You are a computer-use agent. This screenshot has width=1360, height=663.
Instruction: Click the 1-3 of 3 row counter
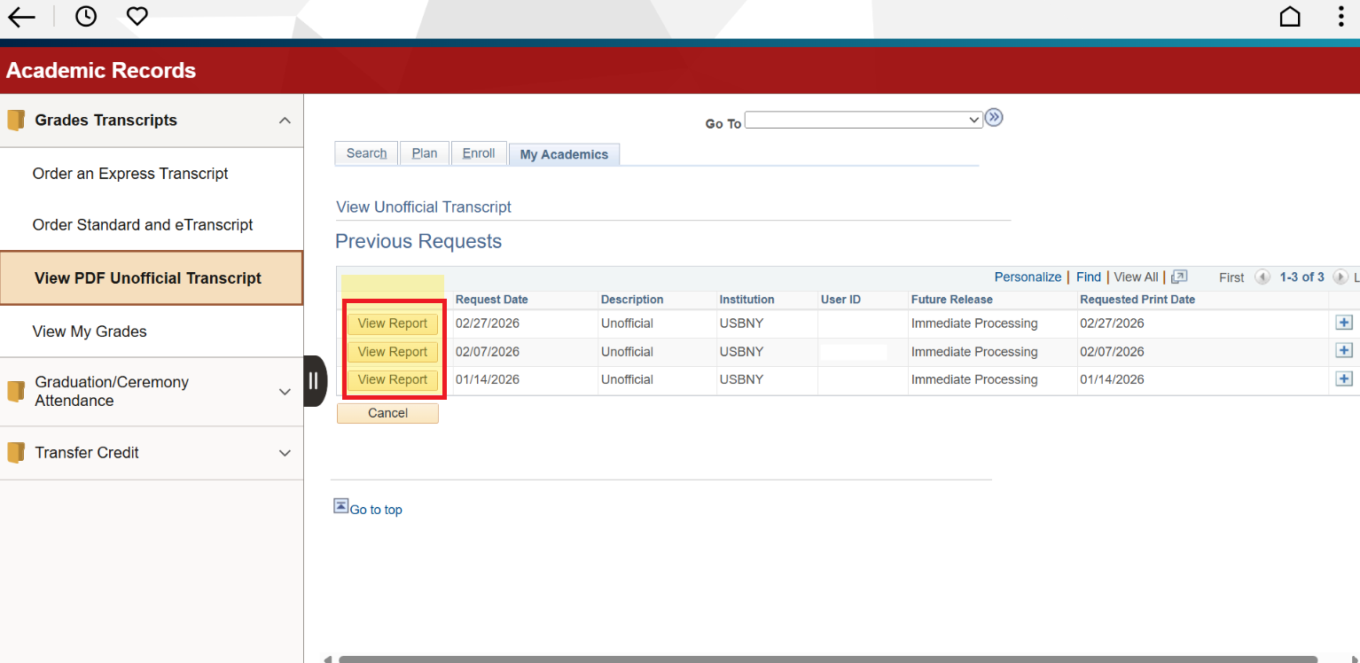(x=1301, y=277)
